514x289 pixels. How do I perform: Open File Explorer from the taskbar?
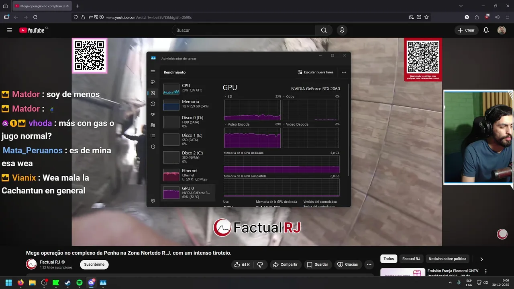tap(32, 283)
